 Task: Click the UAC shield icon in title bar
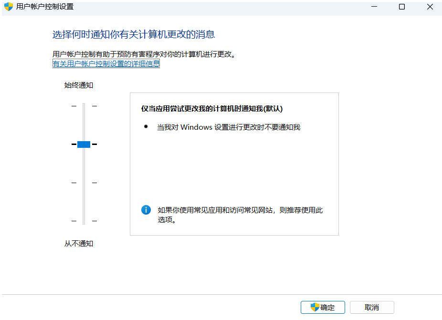(9, 7)
